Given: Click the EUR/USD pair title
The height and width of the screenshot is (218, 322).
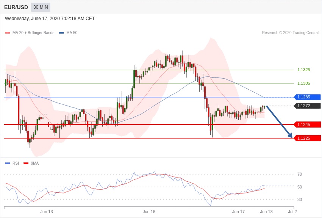Looking at the screenshot, I should tap(16, 7).
